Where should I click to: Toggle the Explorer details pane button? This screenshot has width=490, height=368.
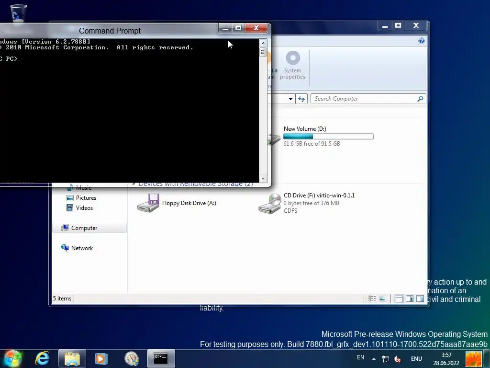click(x=410, y=299)
